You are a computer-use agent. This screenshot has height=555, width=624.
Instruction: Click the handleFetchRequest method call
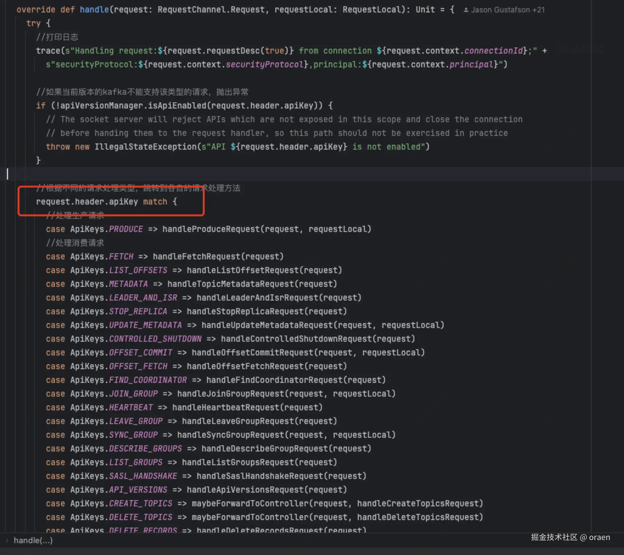[x=197, y=257]
